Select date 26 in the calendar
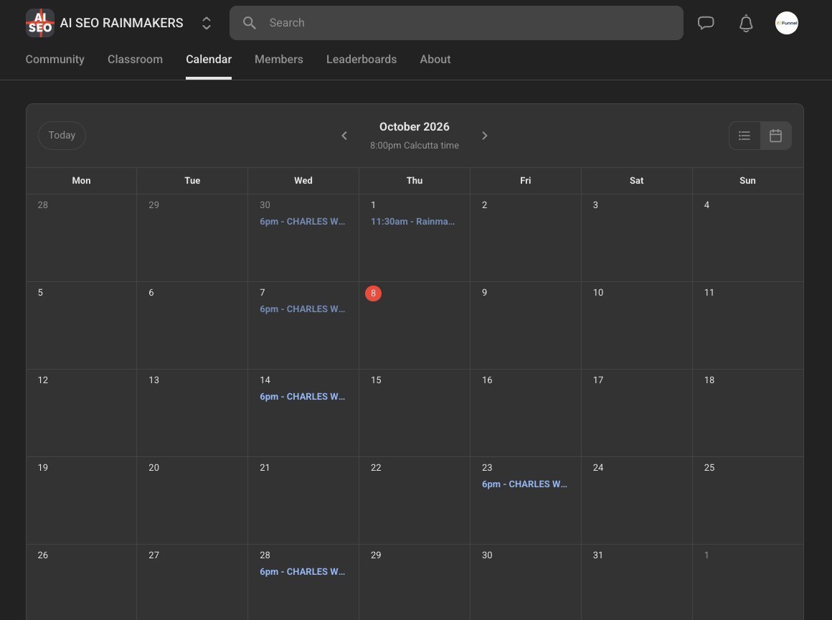This screenshot has width=832, height=620. point(43,555)
